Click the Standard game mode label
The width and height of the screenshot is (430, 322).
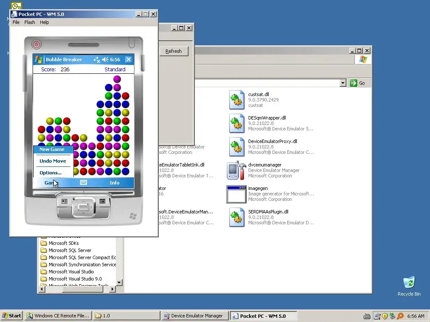point(115,69)
